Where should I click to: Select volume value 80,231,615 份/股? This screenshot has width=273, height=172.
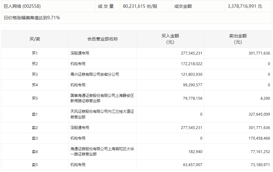click(x=140, y=6)
